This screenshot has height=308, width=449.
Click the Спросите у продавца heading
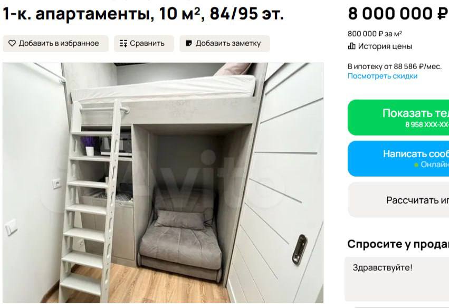pyautogui.click(x=398, y=244)
